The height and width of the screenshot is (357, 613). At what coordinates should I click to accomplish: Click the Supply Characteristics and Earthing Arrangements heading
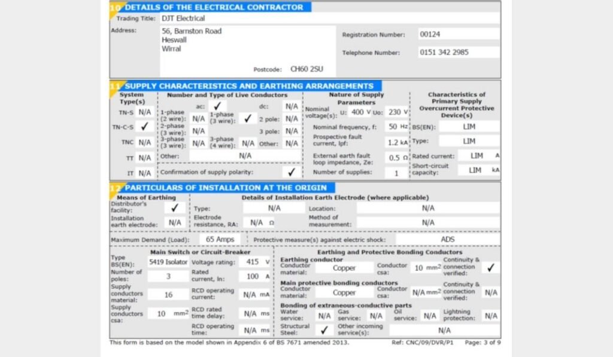[x=249, y=86]
